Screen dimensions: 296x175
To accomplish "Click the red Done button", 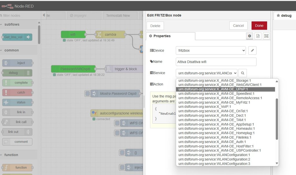I will point(259,26).
